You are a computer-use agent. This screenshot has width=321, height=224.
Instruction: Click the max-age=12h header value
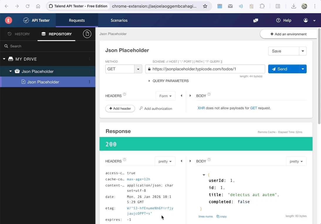tap(138, 179)
